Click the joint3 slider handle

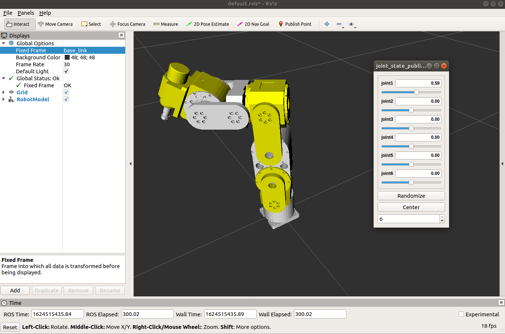(x=411, y=128)
